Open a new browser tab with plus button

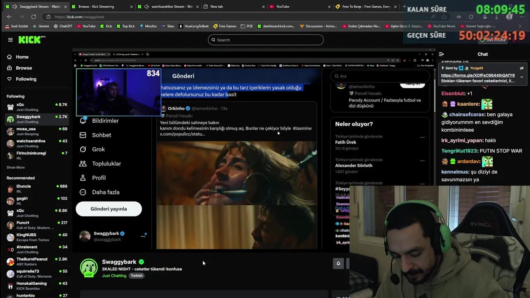coord(404,7)
